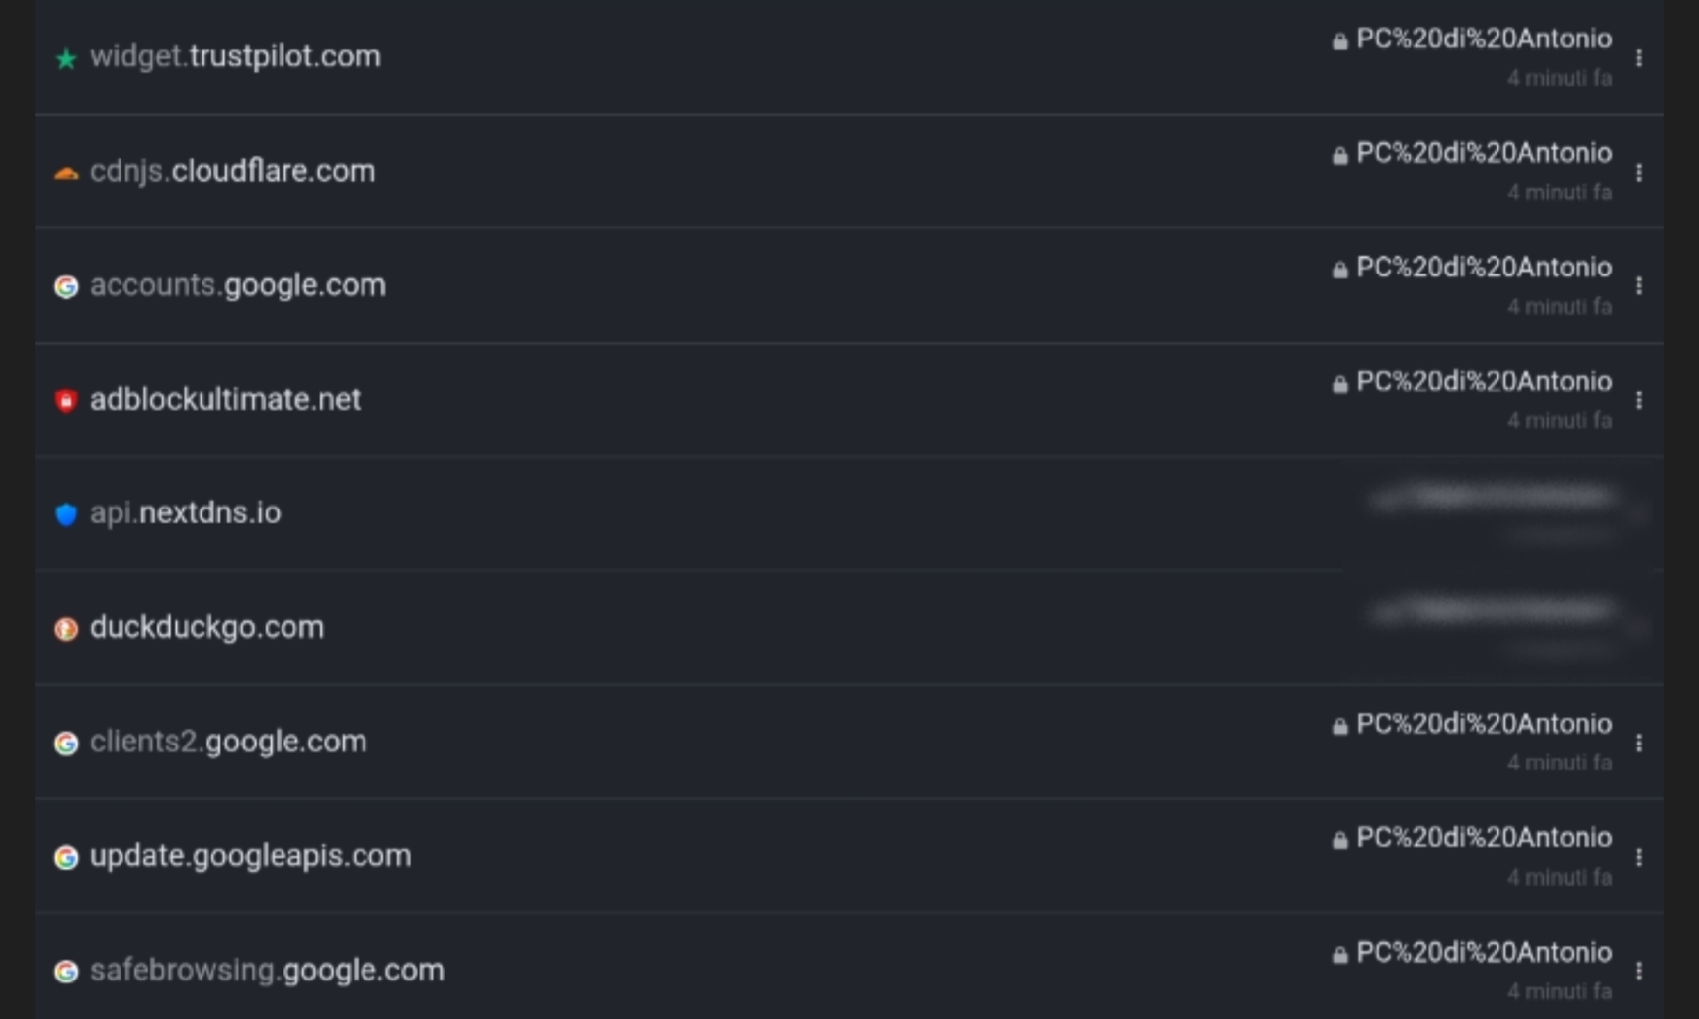
Task: Click the safebrowsing.google.com domain text
Action: (x=267, y=970)
